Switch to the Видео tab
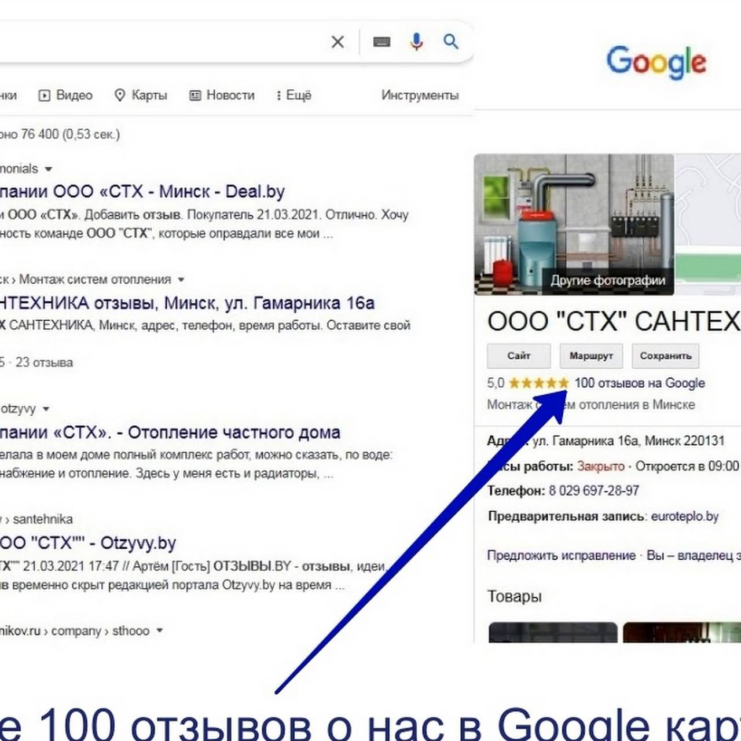Viewport: 741px width, 741px height. tap(65, 96)
